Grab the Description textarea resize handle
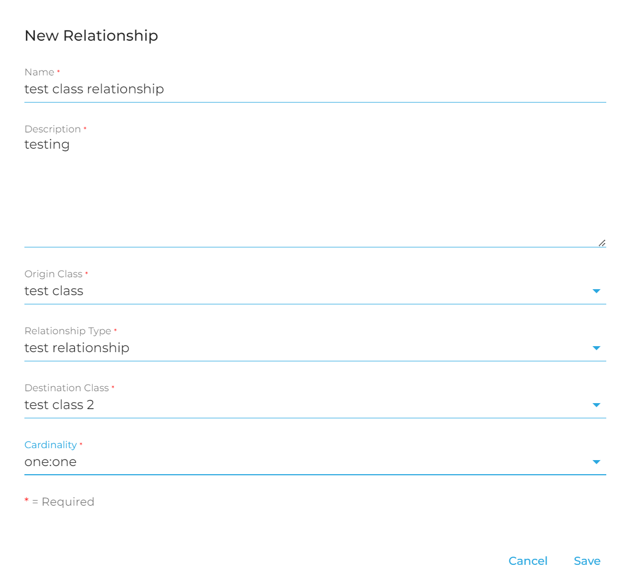This screenshot has width=622, height=580. [x=602, y=243]
